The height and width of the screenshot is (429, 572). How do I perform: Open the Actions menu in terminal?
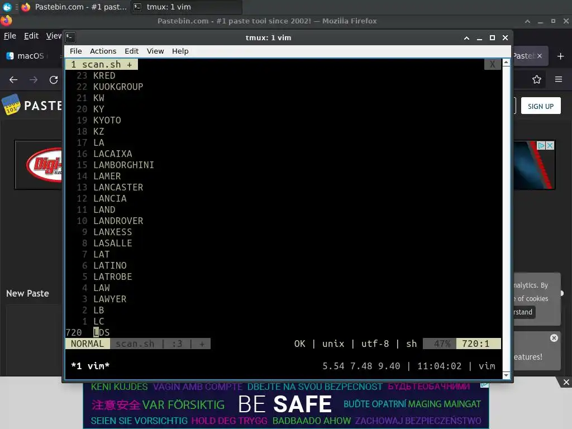coord(103,51)
